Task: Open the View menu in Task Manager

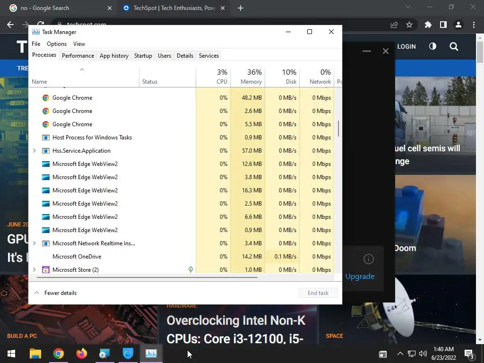Action: (79, 44)
